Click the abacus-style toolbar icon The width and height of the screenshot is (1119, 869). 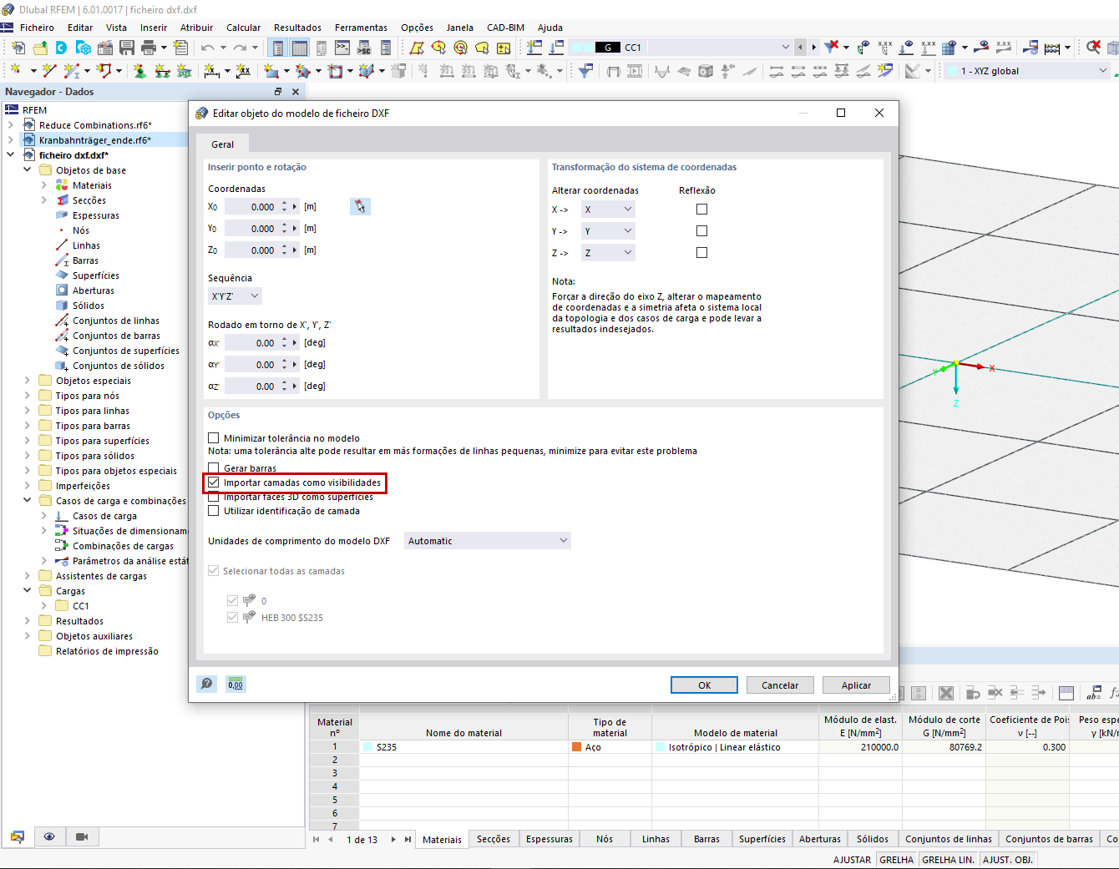coord(1052,48)
